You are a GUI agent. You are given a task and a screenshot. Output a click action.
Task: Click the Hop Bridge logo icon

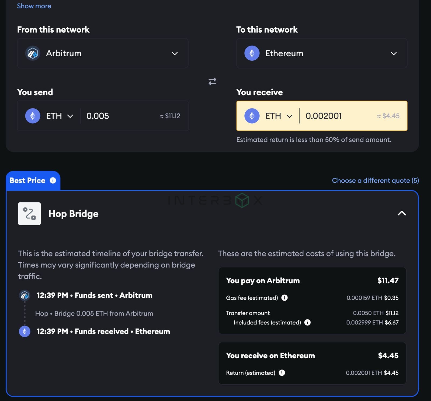click(x=29, y=214)
